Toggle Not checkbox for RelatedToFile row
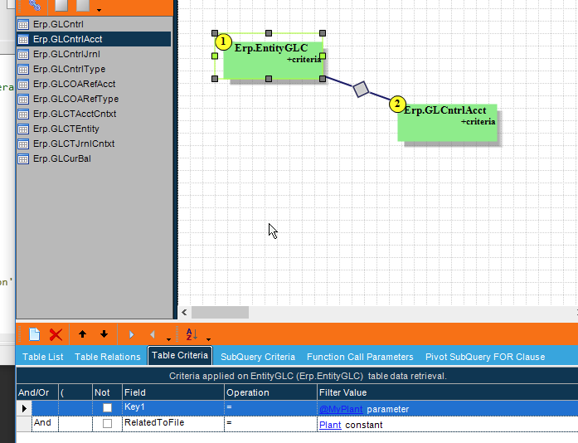Image resolution: width=578 pixels, height=443 pixels. [107, 423]
